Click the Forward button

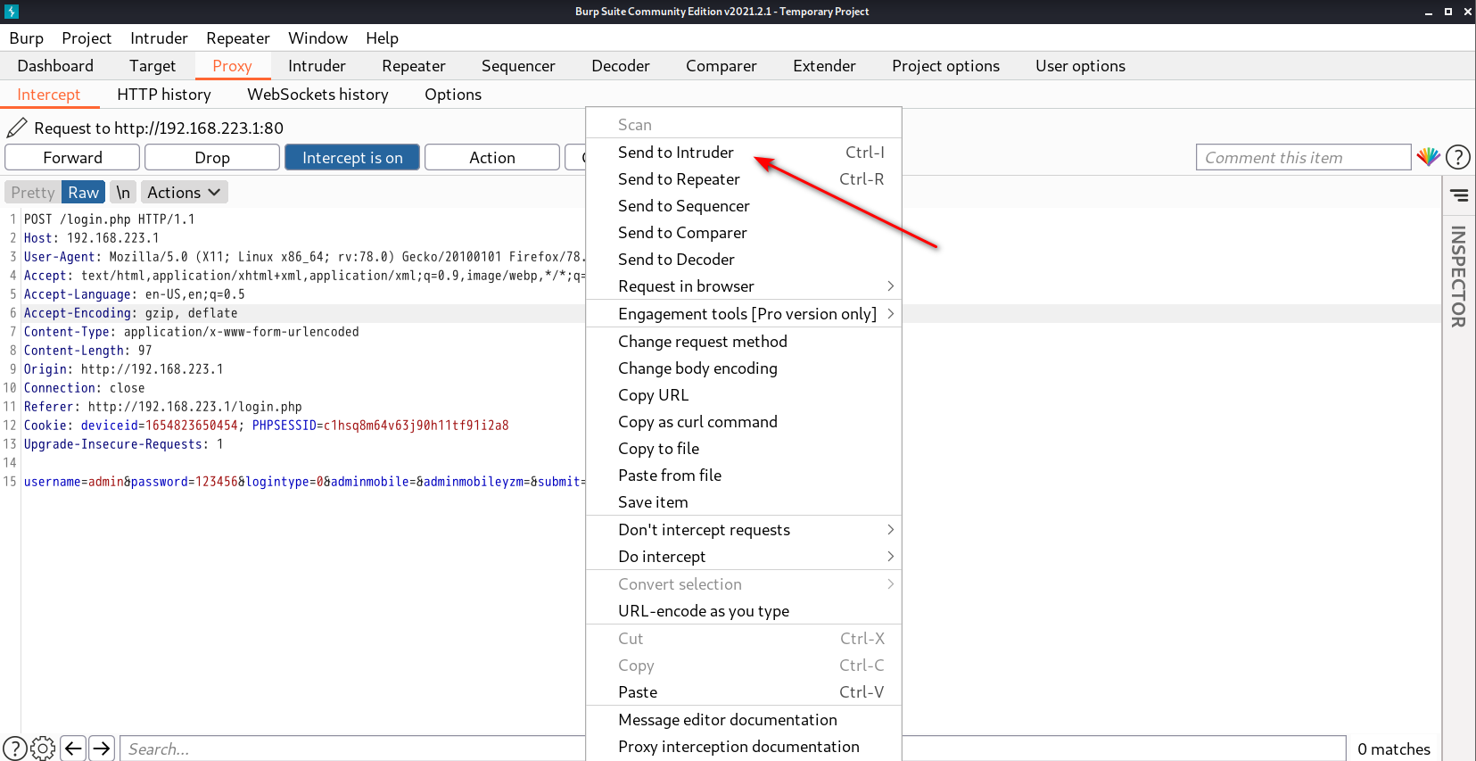(x=72, y=158)
